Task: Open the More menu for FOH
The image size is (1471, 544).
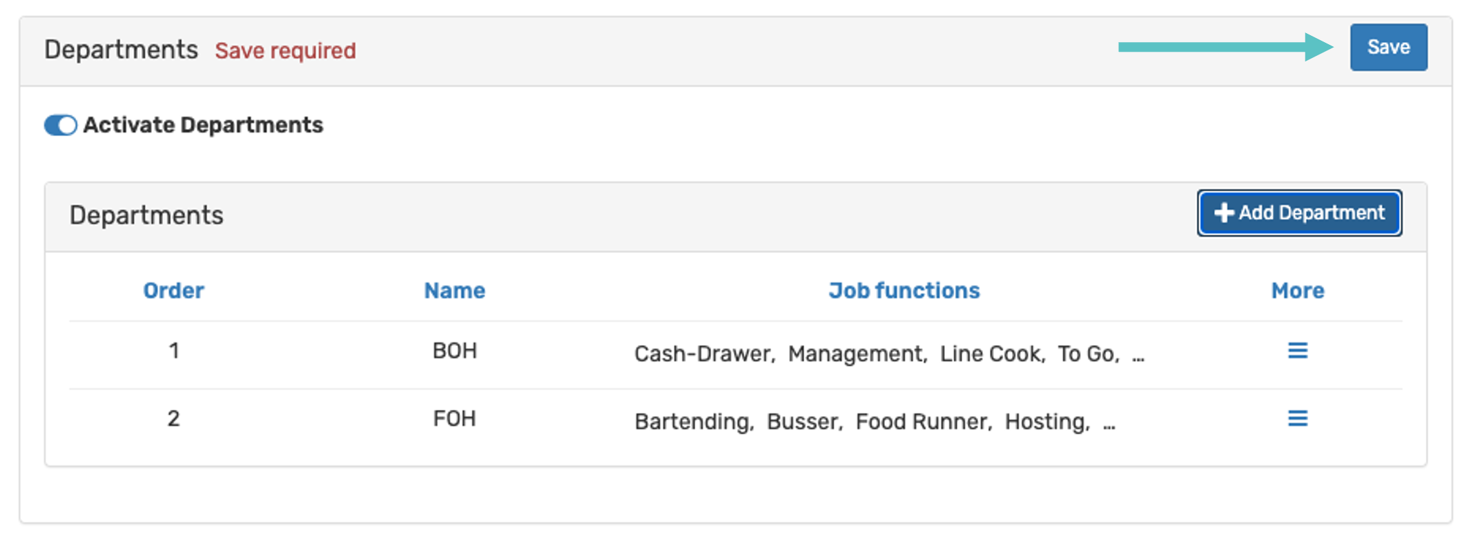Action: point(1297,418)
